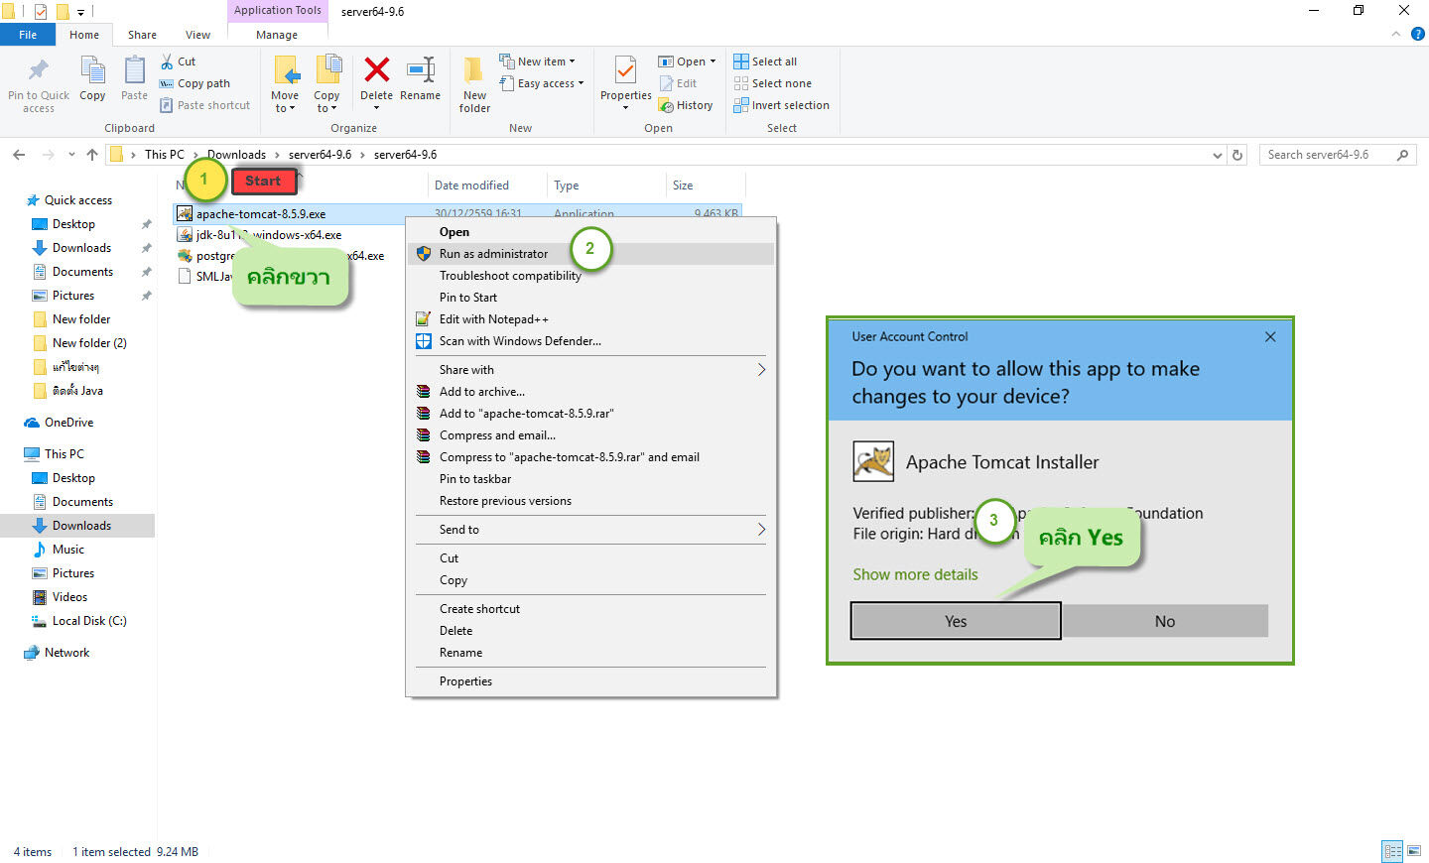Screen dimensions: 1429x863
Task: Select This PC in navigation pane
Action: pyautogui.click(x=64, y=454)
